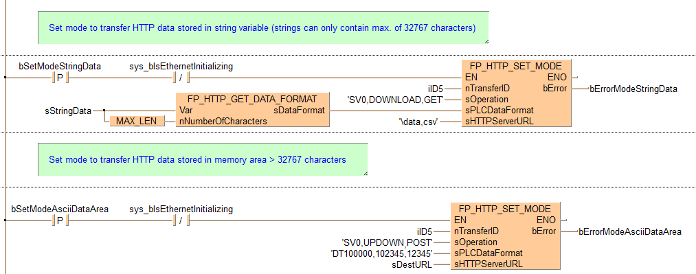This screenshot has width=696, height=274.
Task: Select the sDestURL input variable
Action: pos(412,264)
